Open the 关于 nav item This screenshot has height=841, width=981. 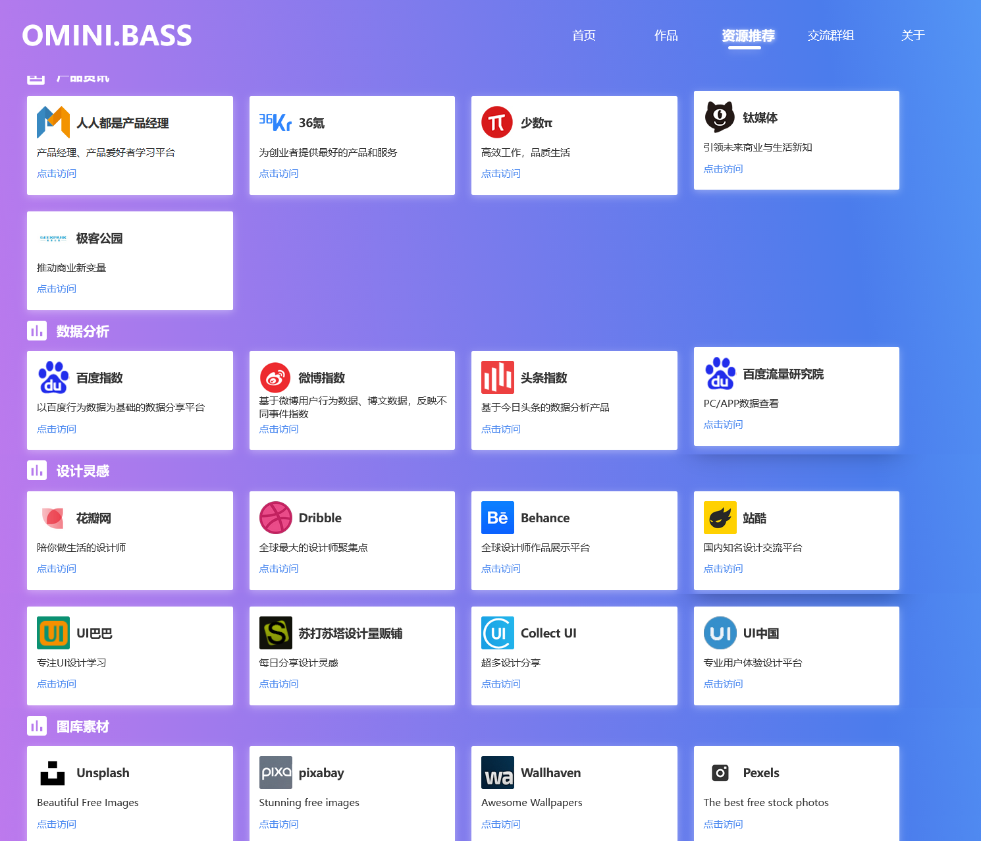coord(913,36)
